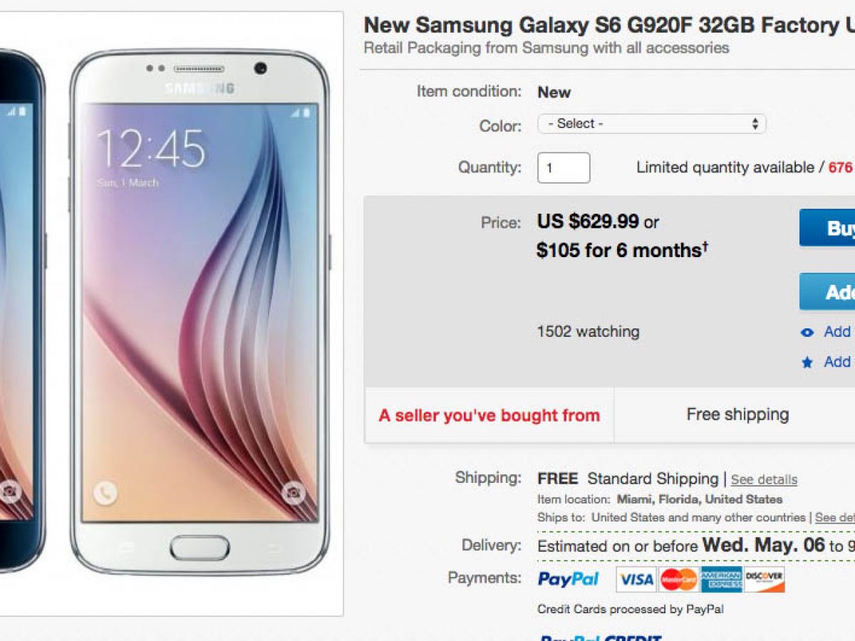This screenshot has height=641, width=855.
Task: Click the Visa card icon
Action: (x=636, y=579)
